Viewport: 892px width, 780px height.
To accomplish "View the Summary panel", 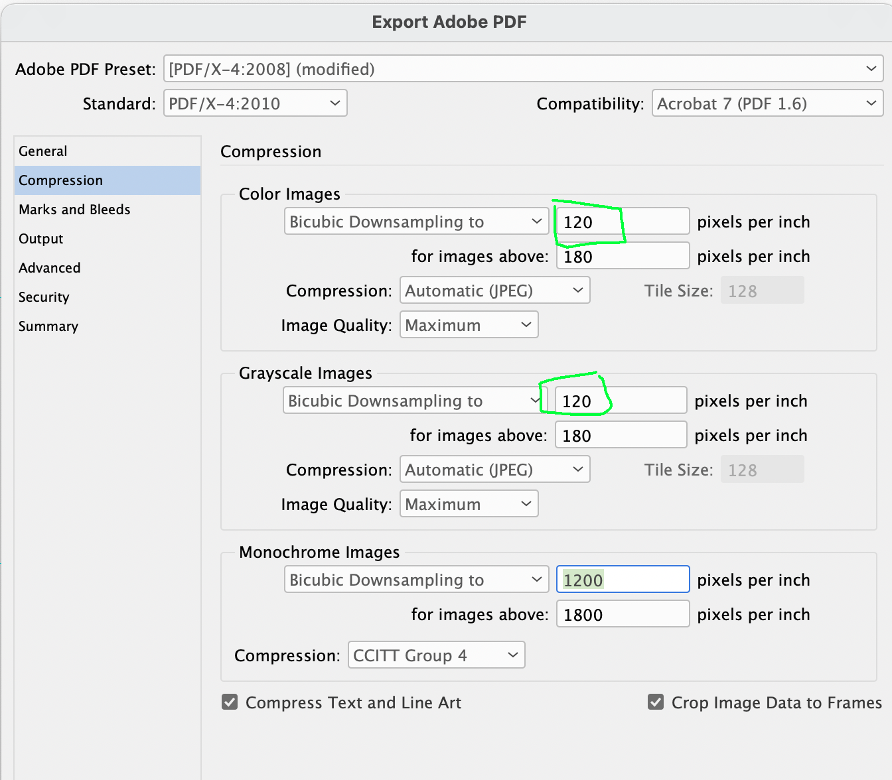I will 48,326.
